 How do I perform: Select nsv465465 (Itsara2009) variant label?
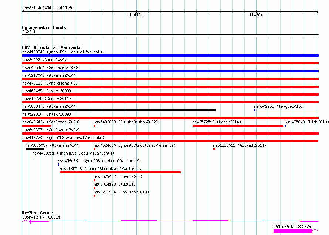click(x=47, y=91)
